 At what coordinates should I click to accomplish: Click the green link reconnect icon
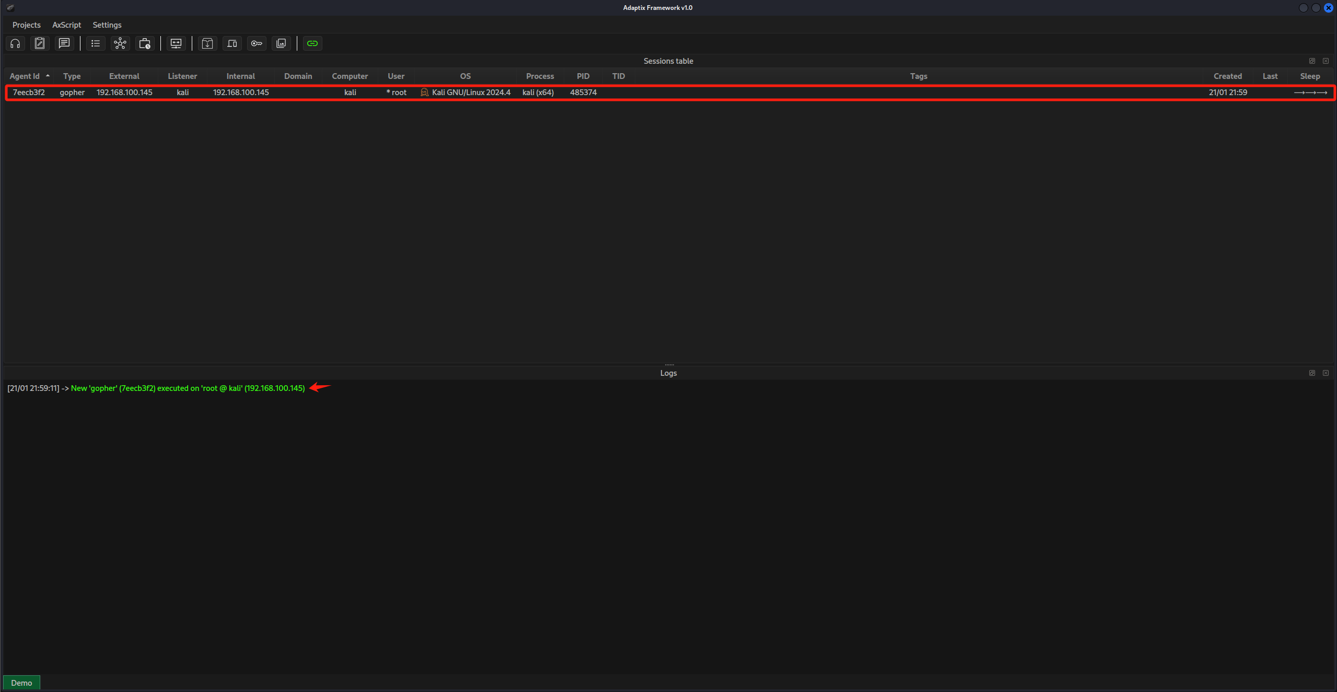click(x=312, y=43)
